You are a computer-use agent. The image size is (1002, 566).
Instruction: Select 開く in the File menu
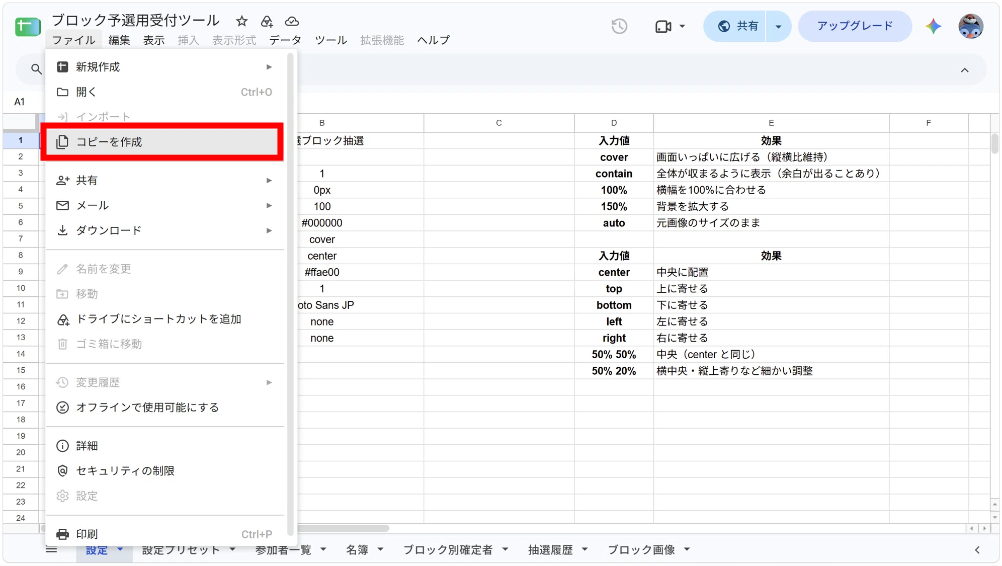[x=165, y=92]
